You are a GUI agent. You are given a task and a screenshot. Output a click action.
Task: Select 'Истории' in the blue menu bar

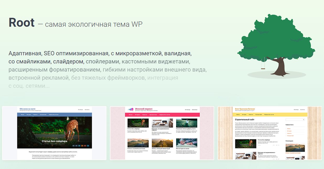point(28,115)
